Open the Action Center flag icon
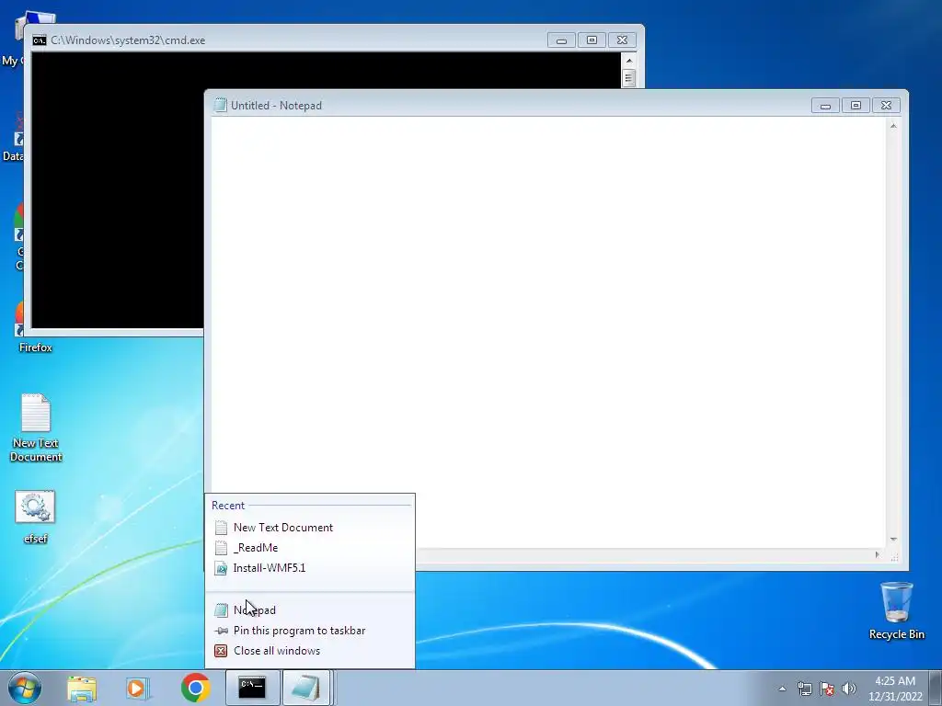Viewport: 942px width, 706px height. click(827, 689)
